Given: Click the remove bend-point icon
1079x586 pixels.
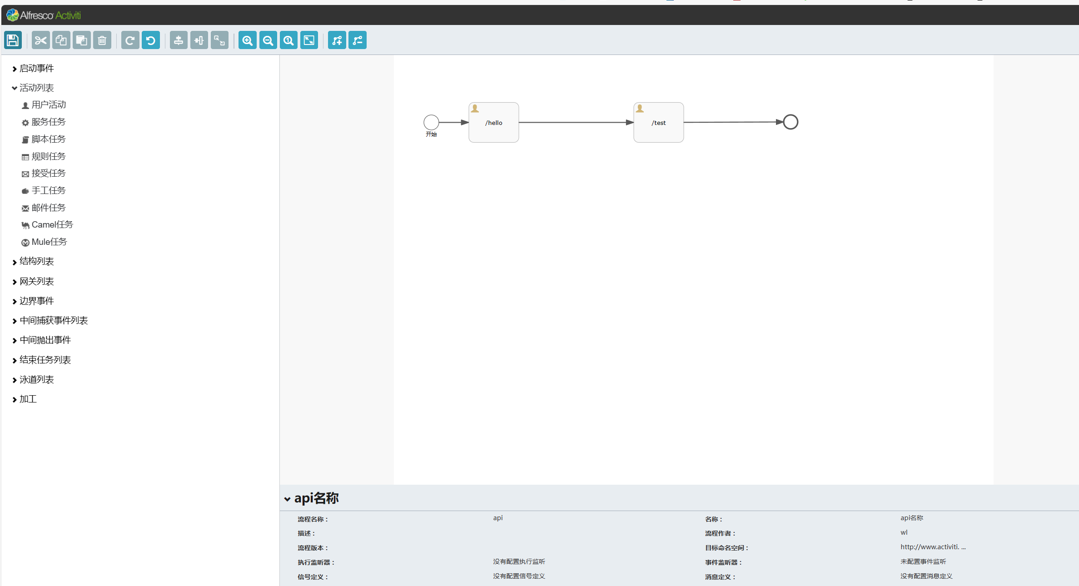Looking at the screenshot, I should click(x=358, y=40).
